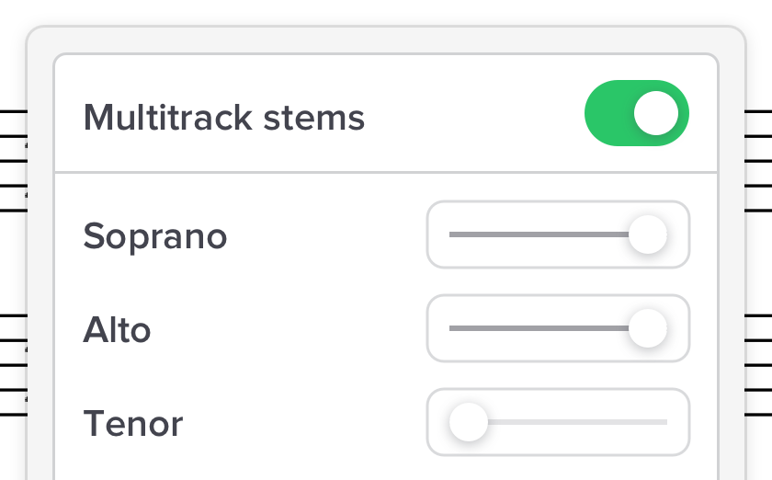Click the upper staff lines left of the panel
This screenshot has height=480, width=772.
click(14, 162)
